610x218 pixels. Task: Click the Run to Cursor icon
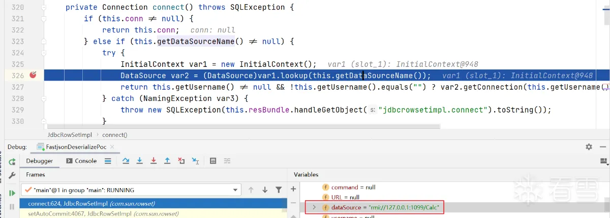pyautogui.click(x=195, y=161)
